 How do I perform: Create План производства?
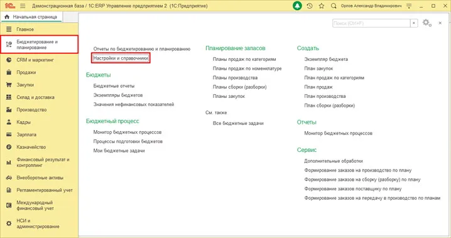[325, 96]
